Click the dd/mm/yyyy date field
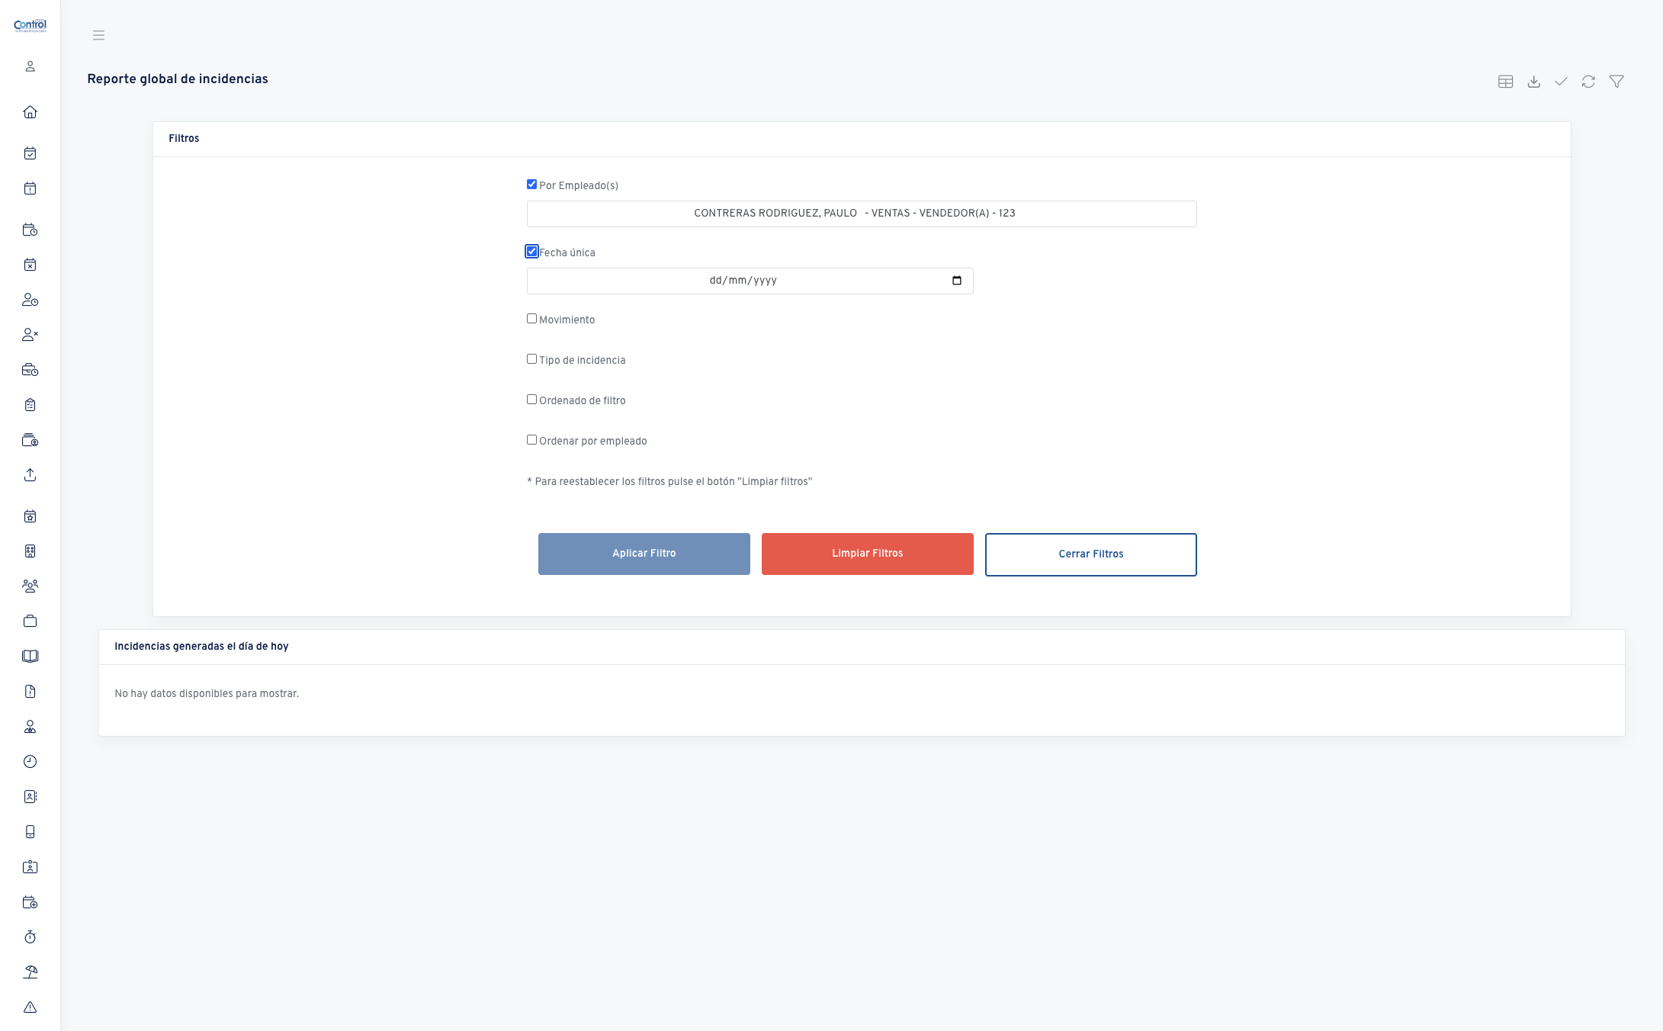Screen dimensions: 1663x1031 [750, 281]
